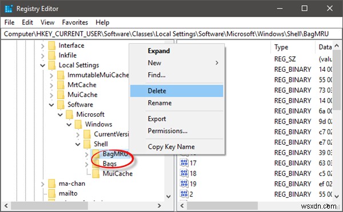This screenshot has height=212, width=343.
Task: Open the View menu
Action: point(47,22)
